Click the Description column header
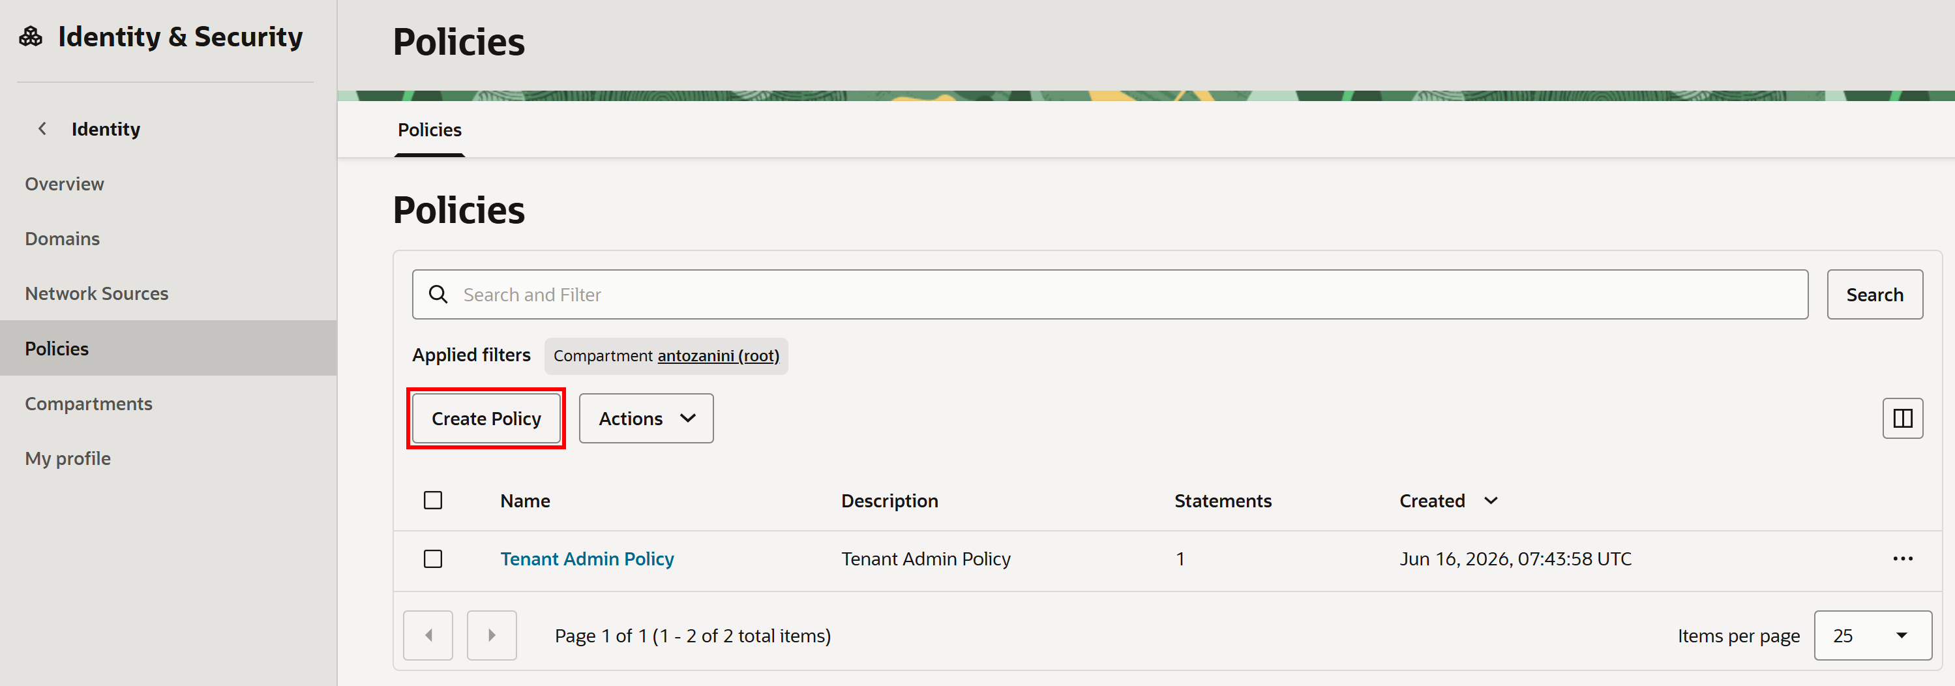The height and width of the screenshot is (686, 1955). (889, 501)
